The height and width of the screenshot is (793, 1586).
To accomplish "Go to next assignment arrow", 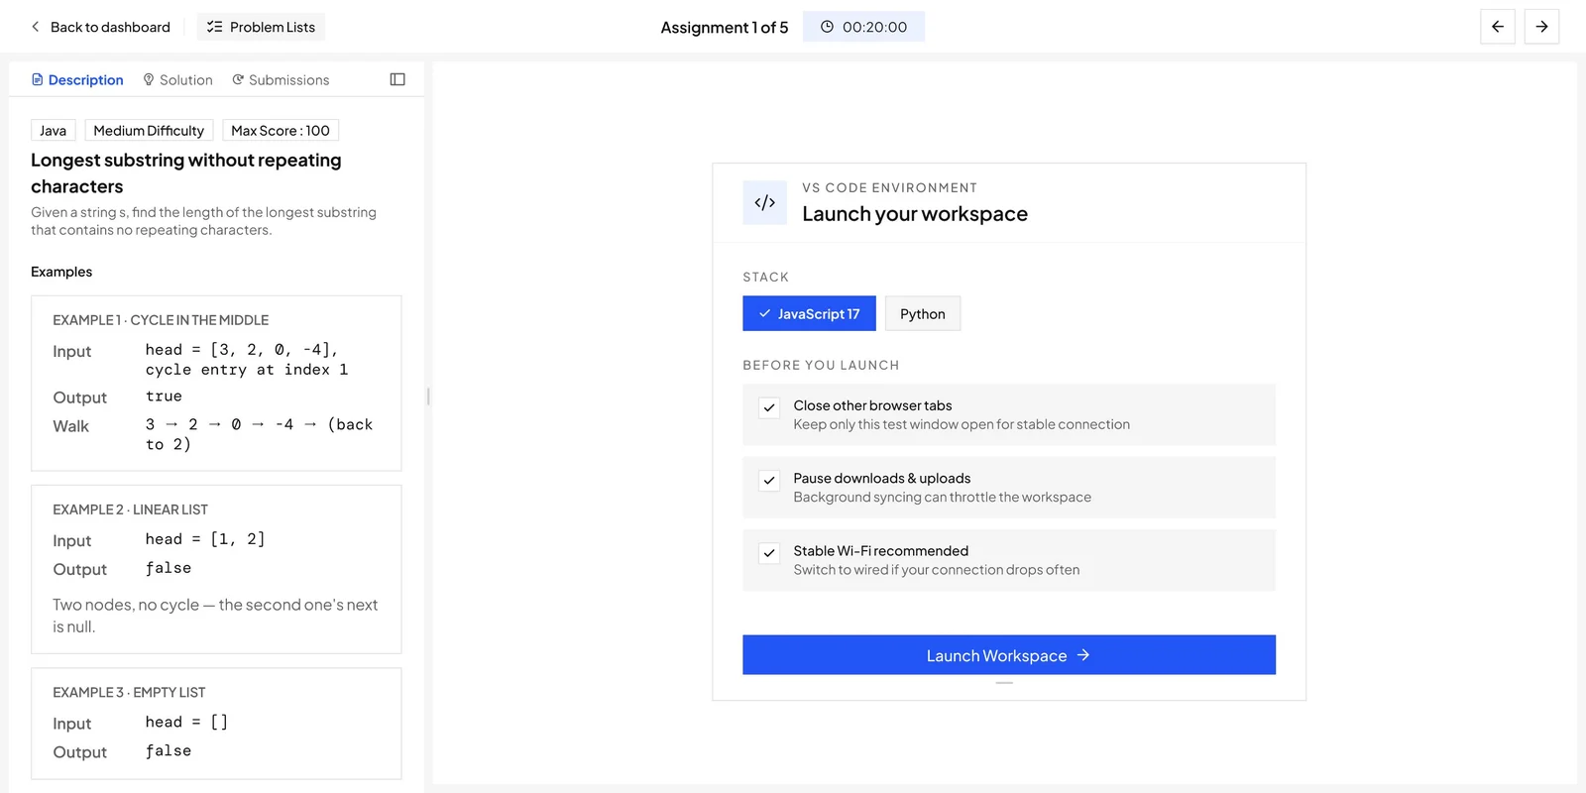I will point(1541,27).
